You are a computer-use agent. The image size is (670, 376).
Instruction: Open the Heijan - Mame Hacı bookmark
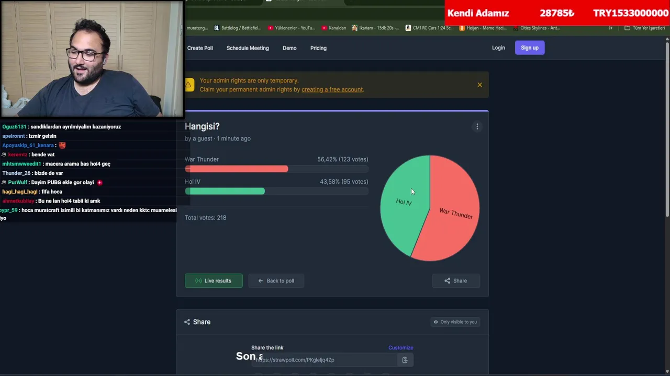(483, 28)
